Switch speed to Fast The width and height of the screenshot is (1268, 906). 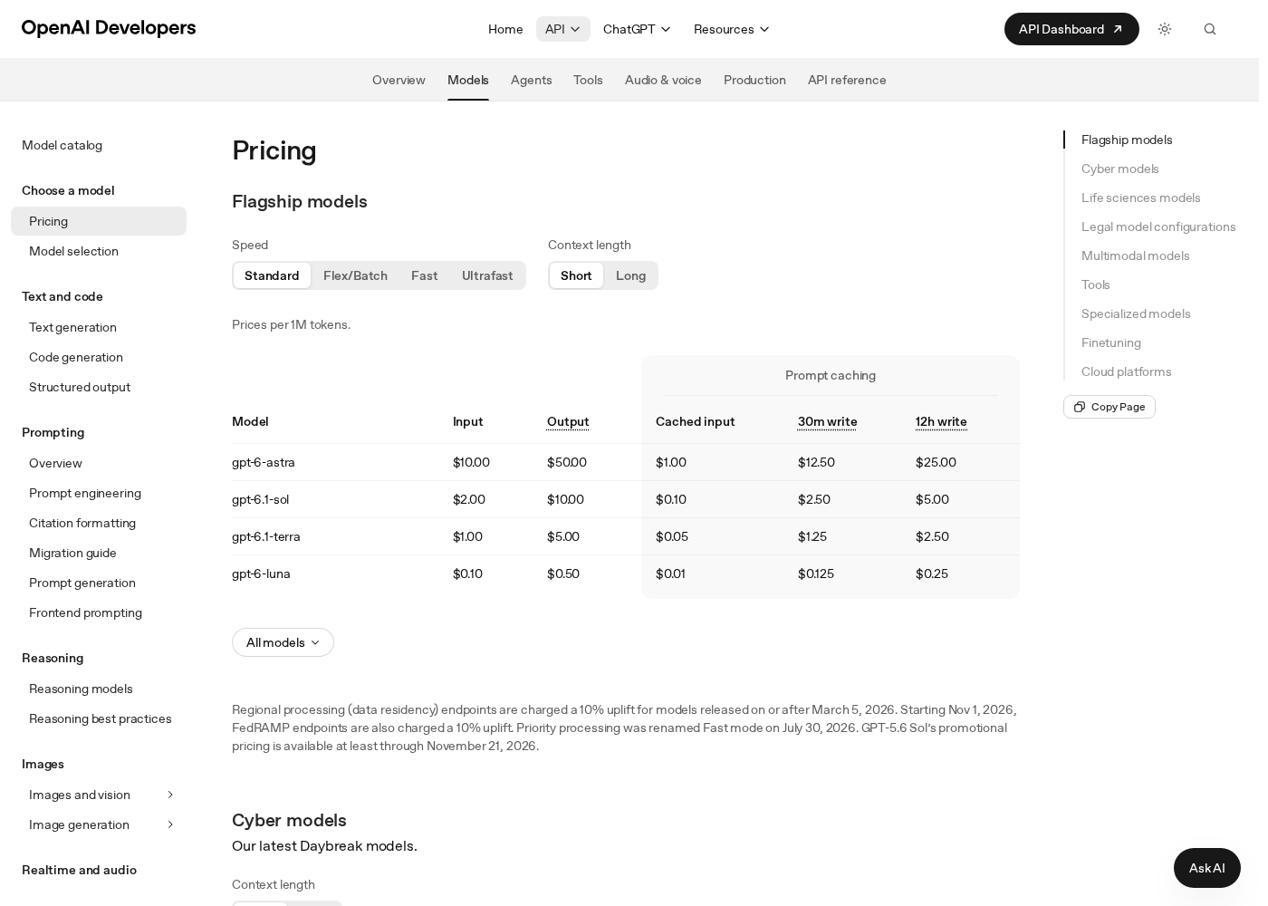click(x=424, y=275)
